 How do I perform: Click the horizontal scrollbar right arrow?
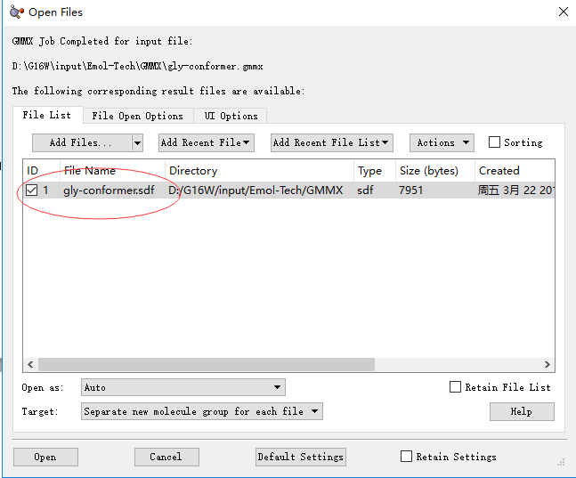(548, 365)
